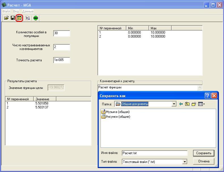Click the red-circled yellow toolbar icon
Screen dimensions: 224x172
[x=19, y=18]
